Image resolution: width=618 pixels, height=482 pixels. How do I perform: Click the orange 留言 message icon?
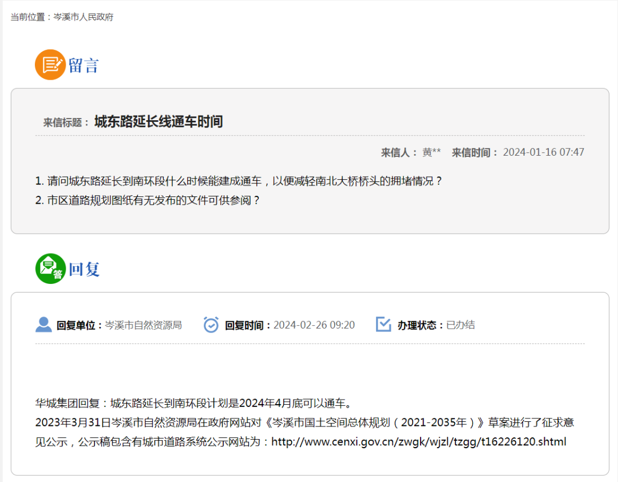click(x=50, y=65)
